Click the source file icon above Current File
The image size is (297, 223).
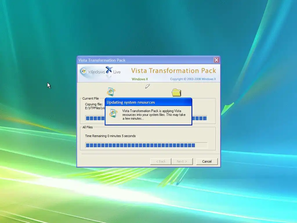click(111, 92)
